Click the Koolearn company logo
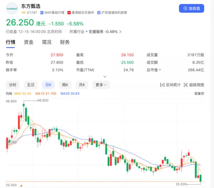The image size is (214, 188). click(x=13, y=8)
